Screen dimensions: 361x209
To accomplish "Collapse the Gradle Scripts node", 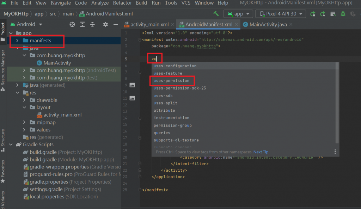I will pos(11,145).
